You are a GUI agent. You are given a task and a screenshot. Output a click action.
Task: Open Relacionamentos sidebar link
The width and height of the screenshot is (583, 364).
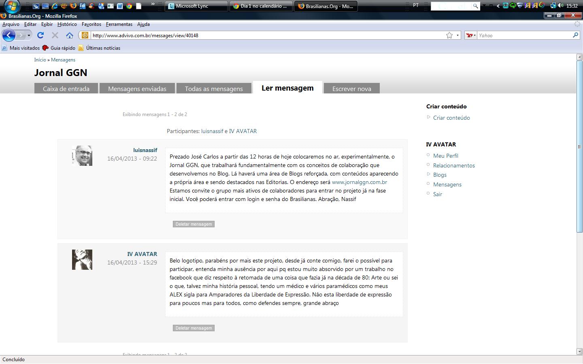(454, 165)
